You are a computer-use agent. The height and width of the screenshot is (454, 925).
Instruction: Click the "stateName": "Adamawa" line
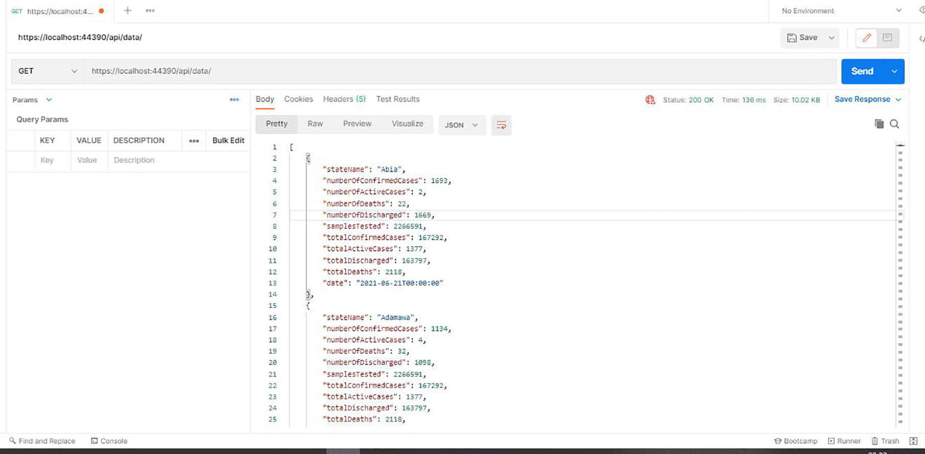[370, 318]
